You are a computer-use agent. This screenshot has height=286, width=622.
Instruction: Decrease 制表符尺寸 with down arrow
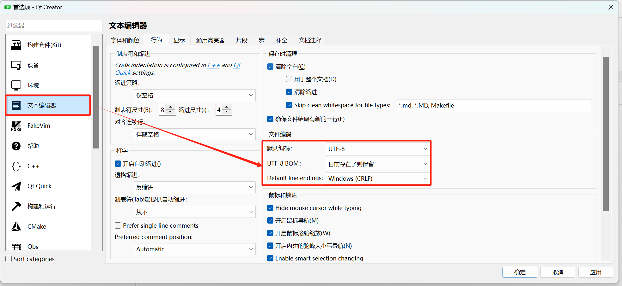(x=170, y=112)
